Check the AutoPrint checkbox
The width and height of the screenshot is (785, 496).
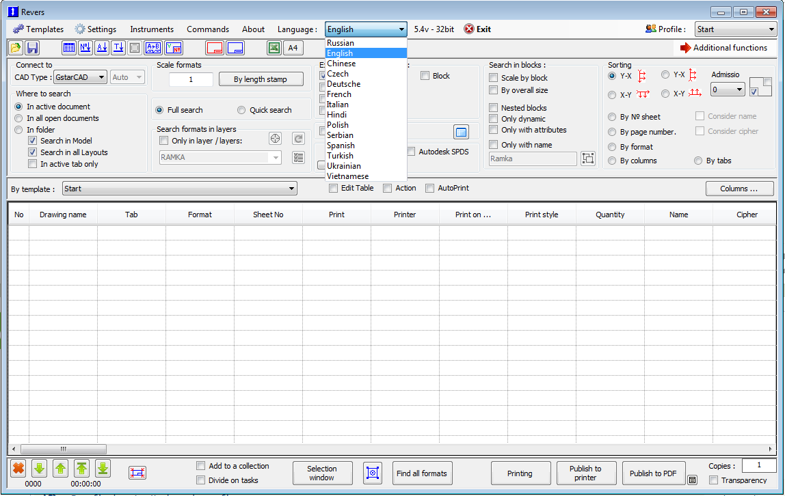[x=429, y=189]
